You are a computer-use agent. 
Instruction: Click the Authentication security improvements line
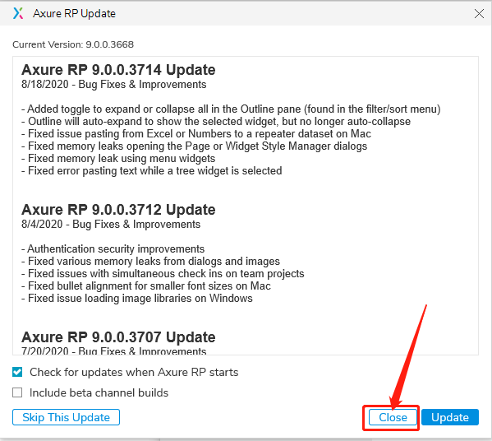[x=113, y=249]
